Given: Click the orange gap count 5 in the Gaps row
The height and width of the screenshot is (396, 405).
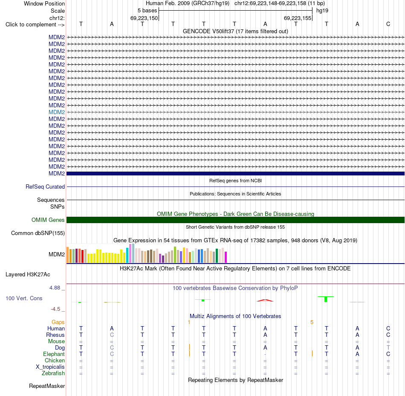Looking at the screenshot, I should [312, 322].
